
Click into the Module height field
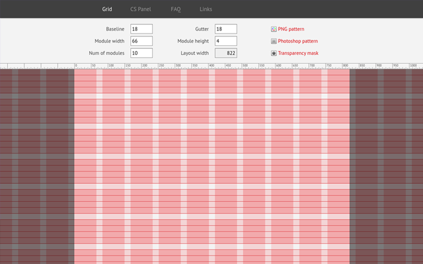tap(226, 41)
